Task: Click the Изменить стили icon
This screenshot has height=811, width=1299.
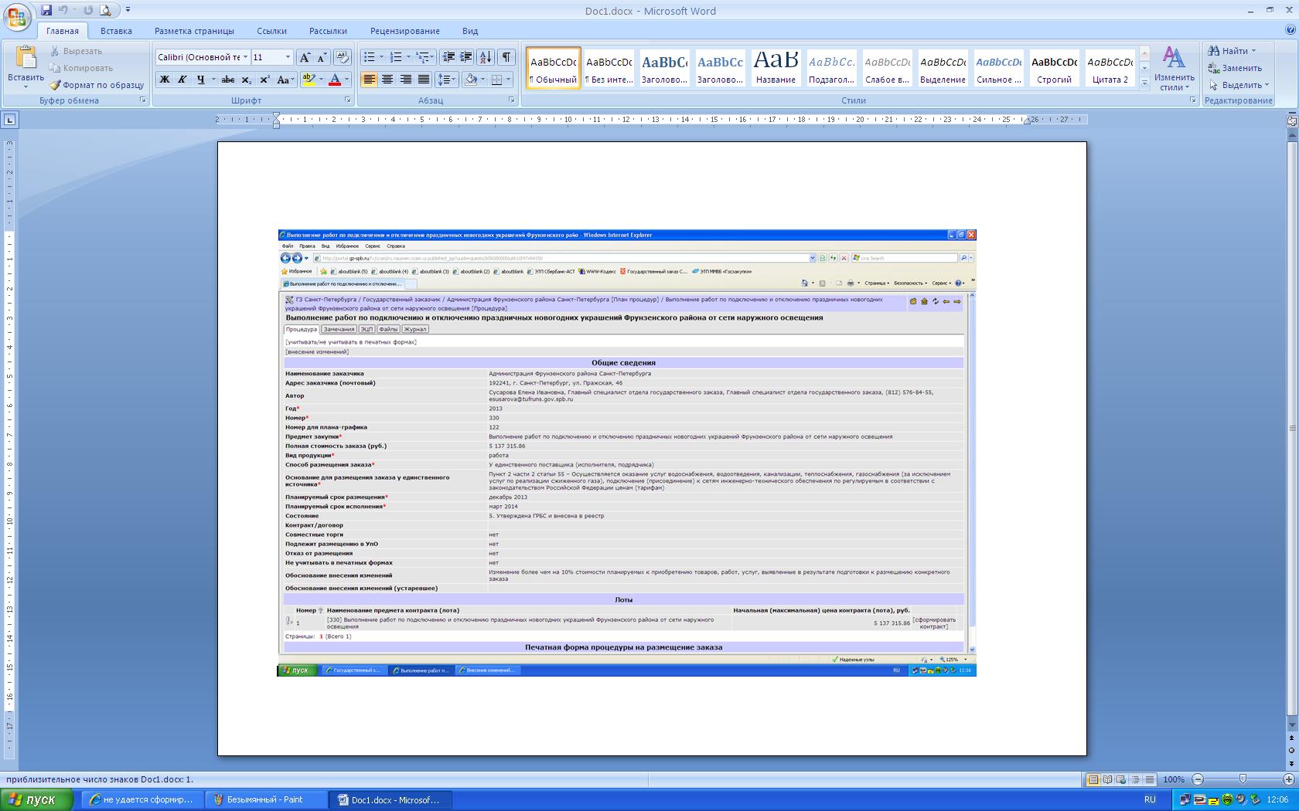Action: tap(1174, 59)
